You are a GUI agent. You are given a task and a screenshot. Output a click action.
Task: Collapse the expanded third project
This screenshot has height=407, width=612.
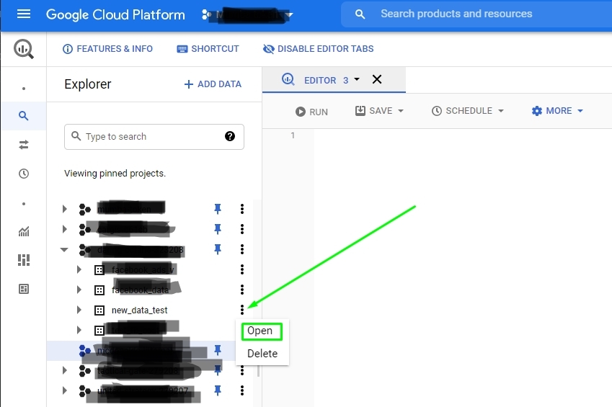64,249
